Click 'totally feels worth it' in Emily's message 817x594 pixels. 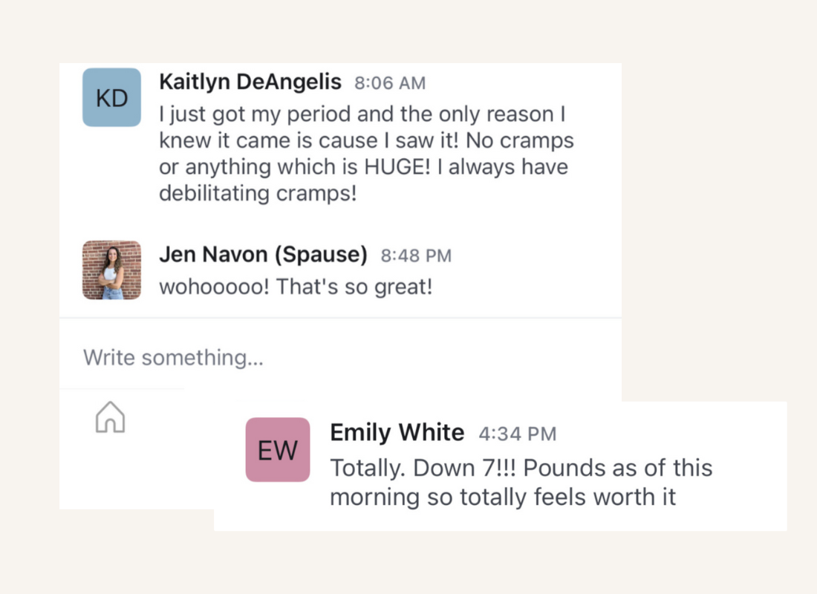click(x=567, y=497)
